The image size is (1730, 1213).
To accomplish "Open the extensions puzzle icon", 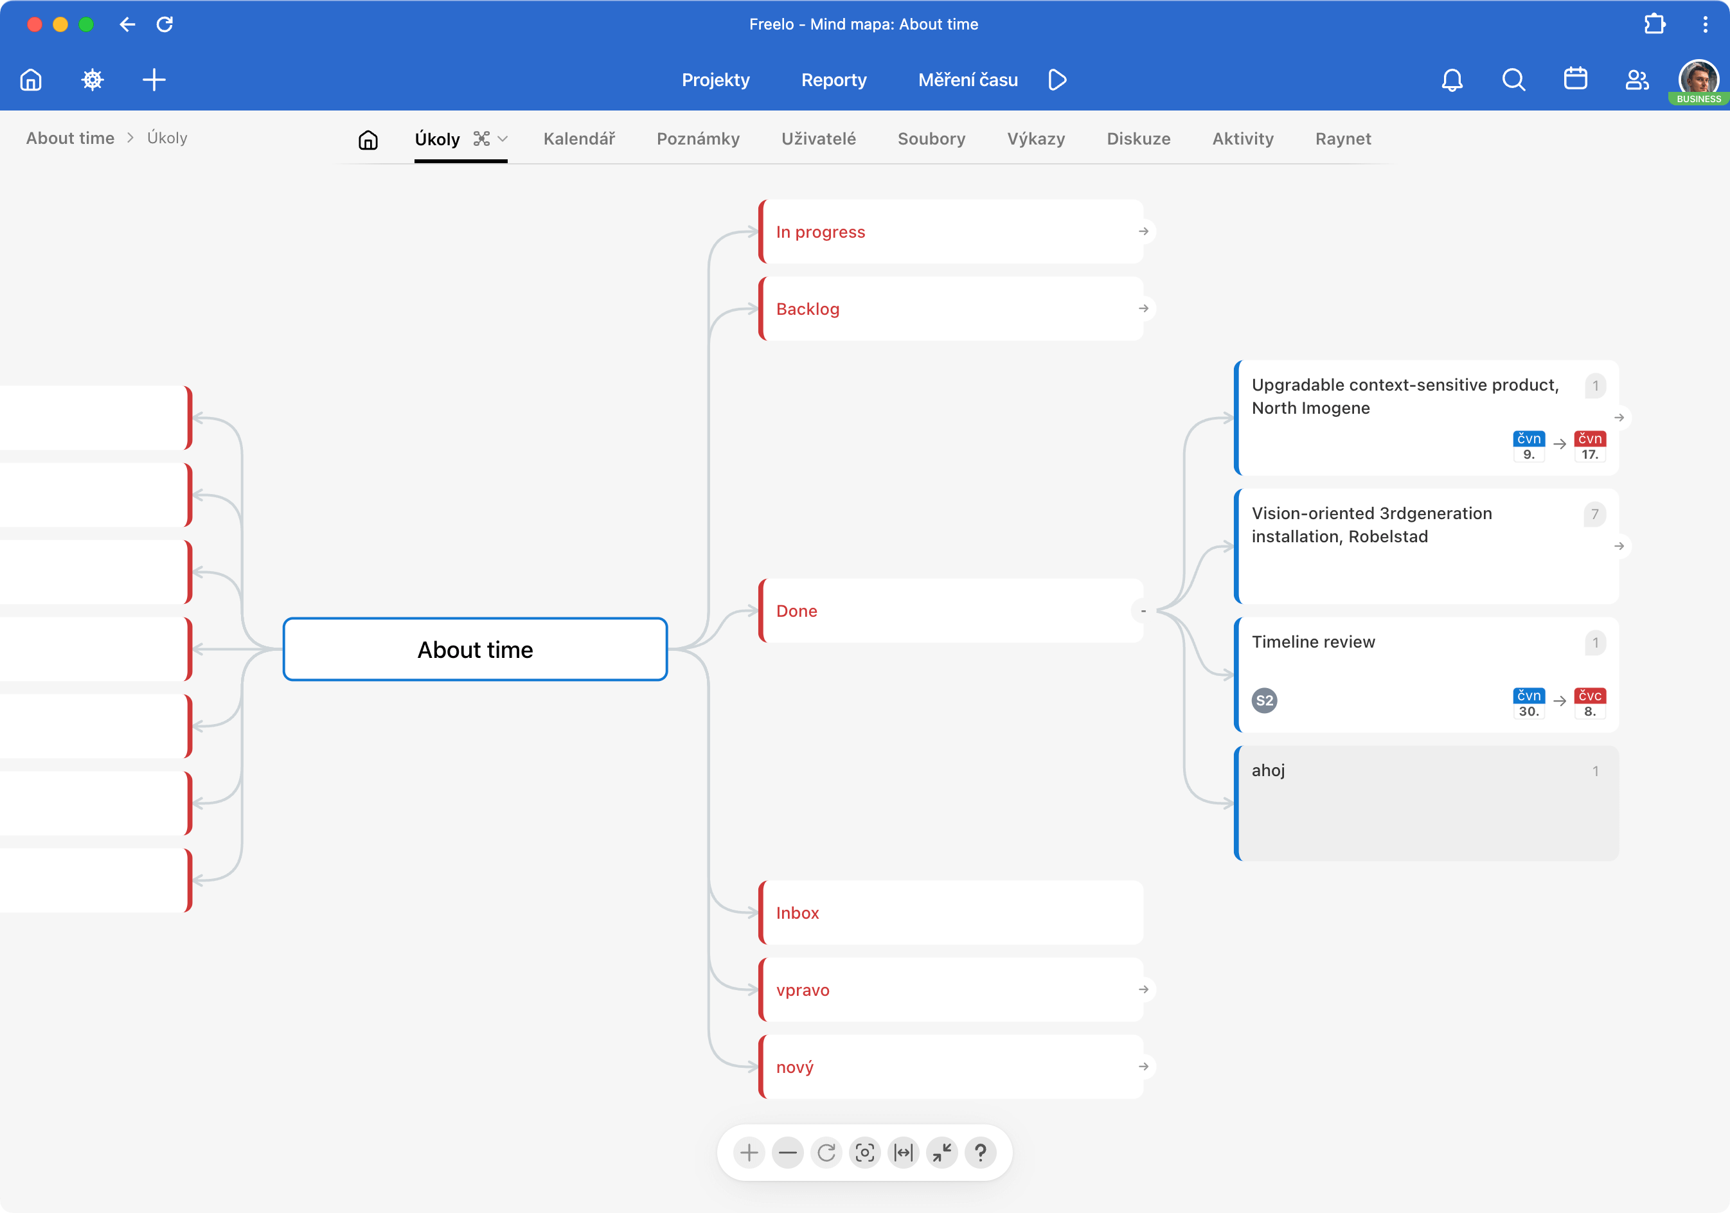I will tap(1654, 24).
